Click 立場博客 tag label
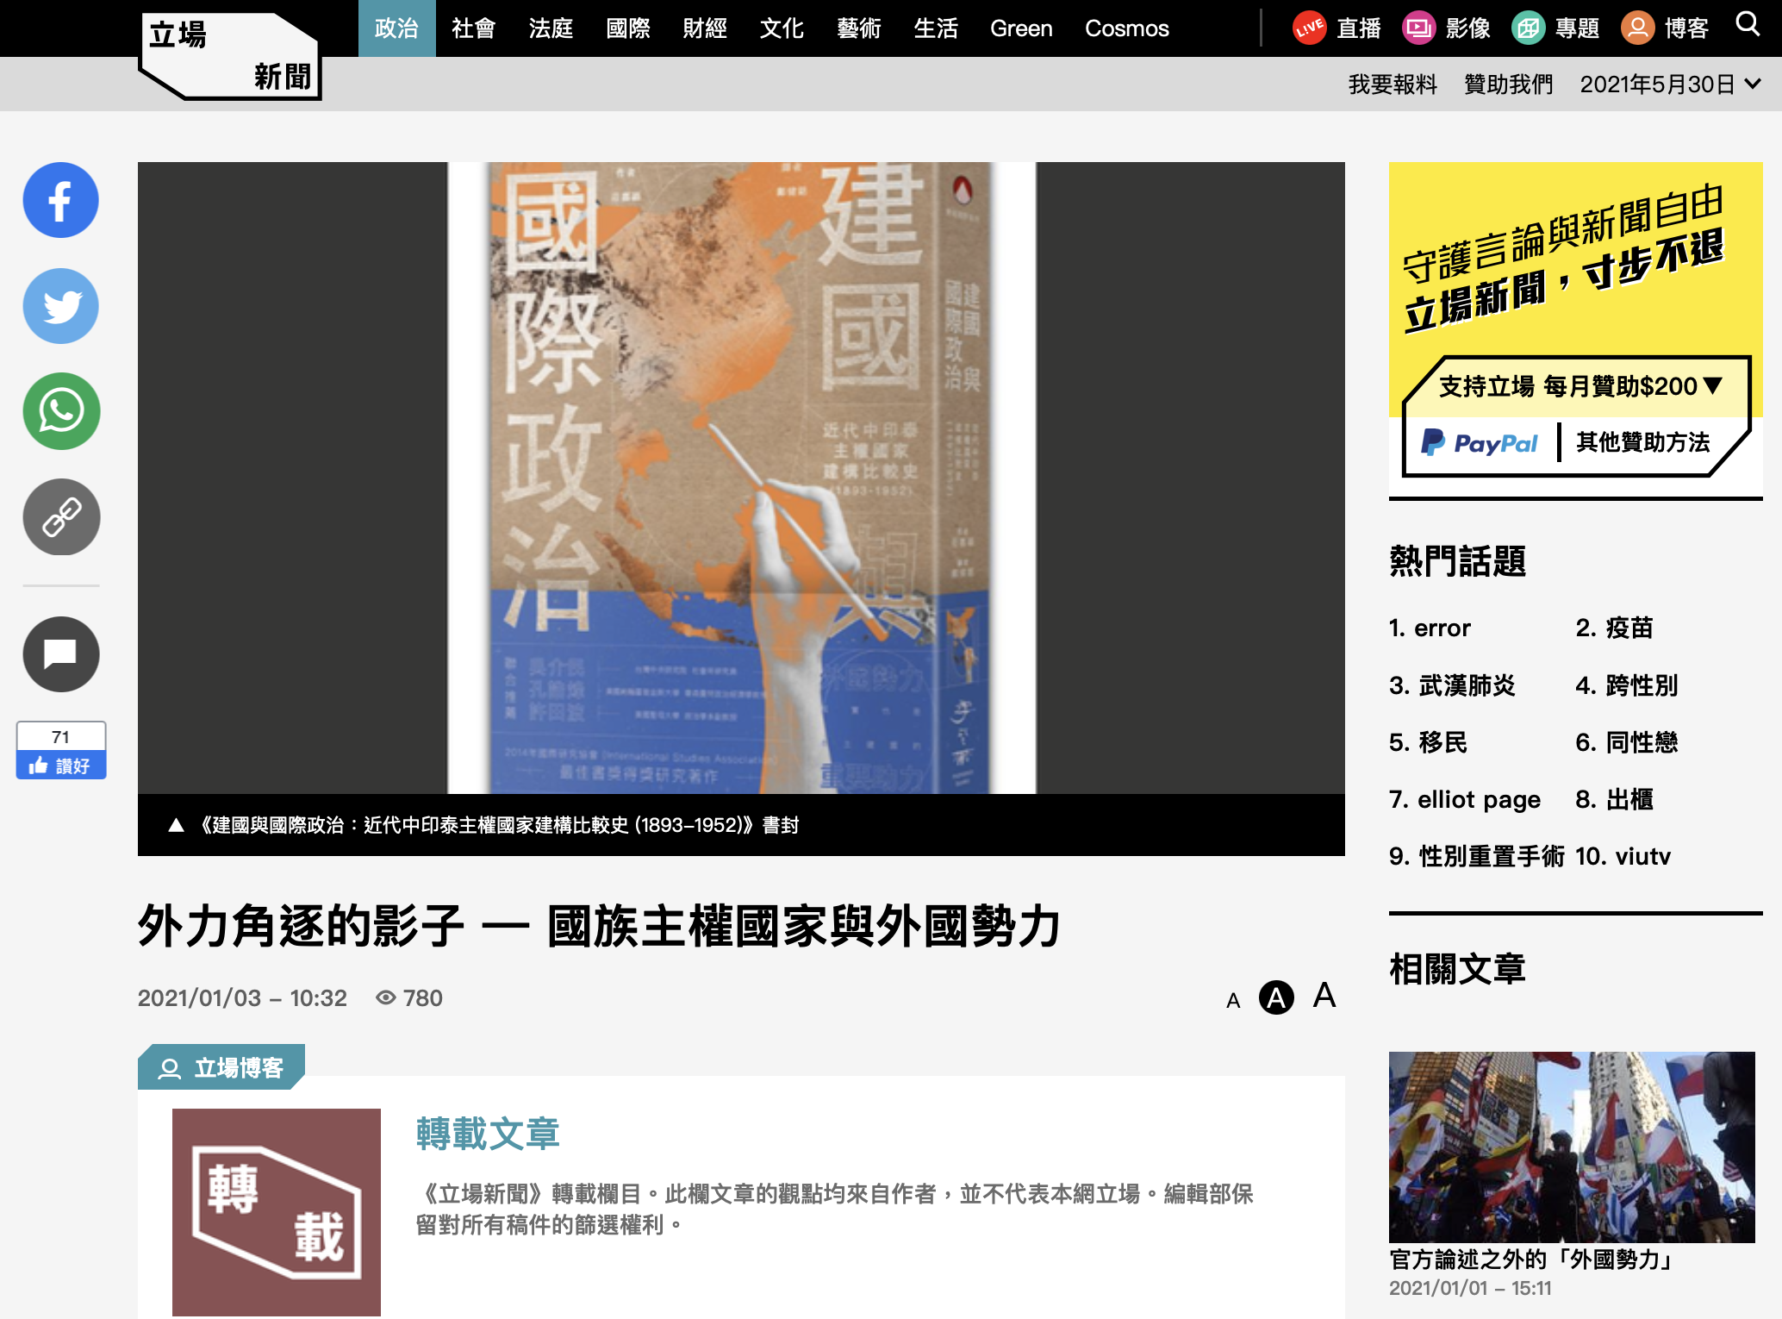This screenshot has width=1782, height=1319. (221, 1067)
